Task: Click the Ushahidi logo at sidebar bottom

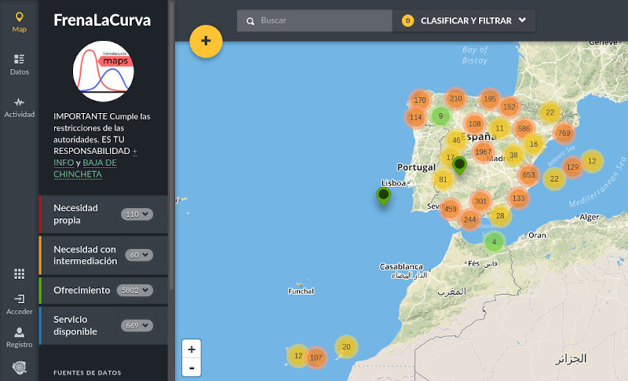Action: pos(19,367)
